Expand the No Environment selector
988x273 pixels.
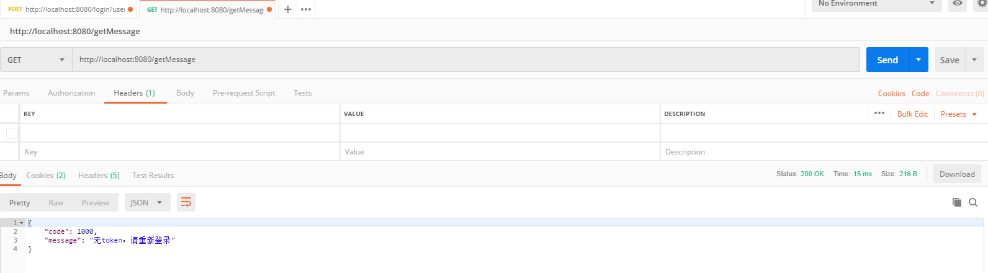[876, 4]
